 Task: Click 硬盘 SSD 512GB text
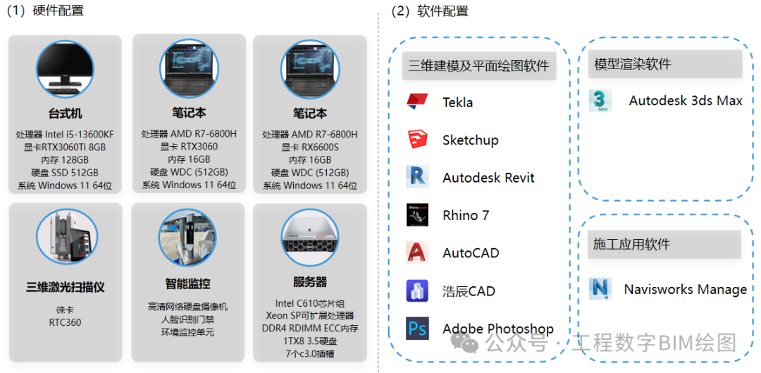tap(65, 173)
